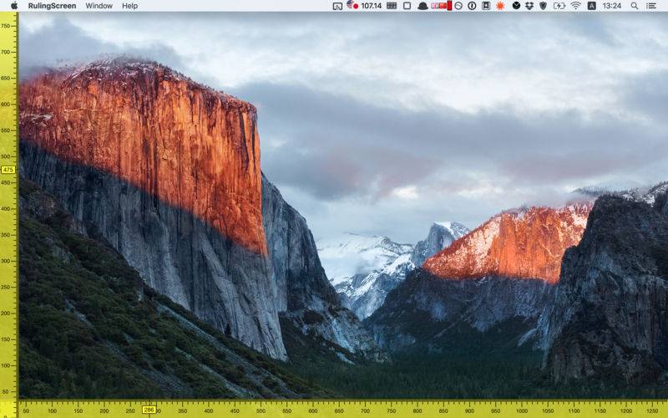Click the input source 'A' icon
668x418 pixels.
tap(591, 6)
